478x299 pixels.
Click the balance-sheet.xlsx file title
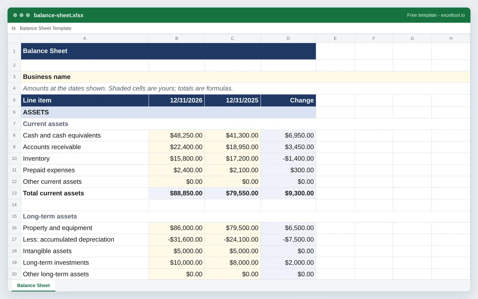click(59, 15)
